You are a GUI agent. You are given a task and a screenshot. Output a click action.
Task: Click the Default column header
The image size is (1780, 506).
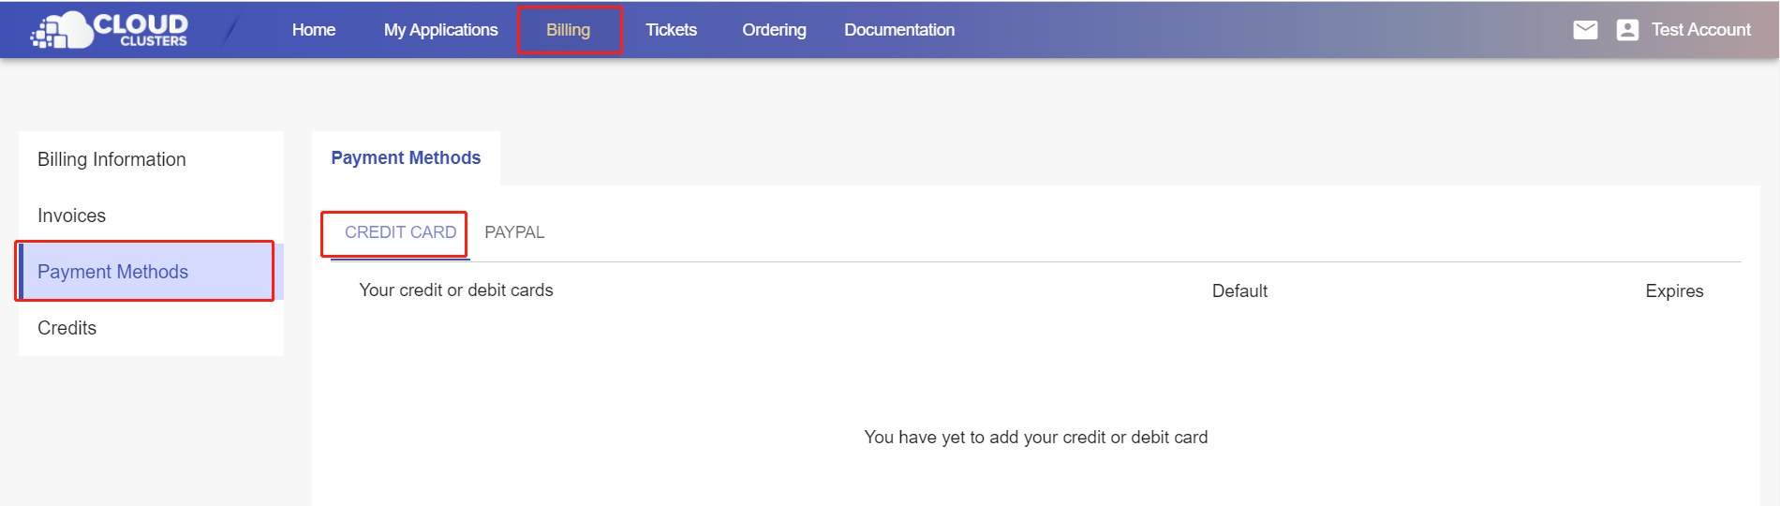click(1239, 291)
